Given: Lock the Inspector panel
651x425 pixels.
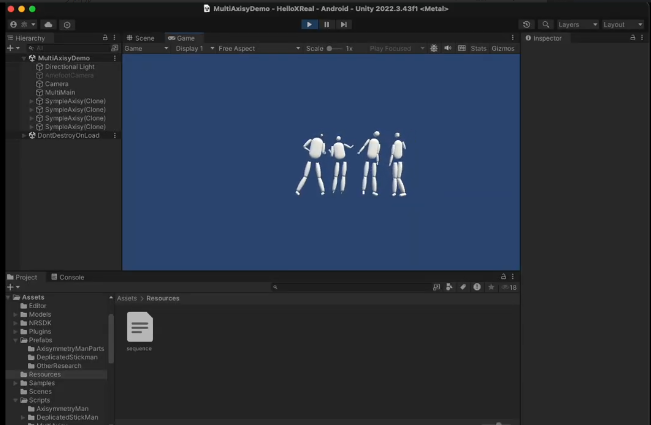Looking at the screenshot, I should (633, 38).
